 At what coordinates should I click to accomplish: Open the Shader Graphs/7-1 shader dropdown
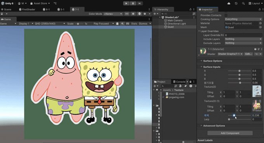point(230,54)
